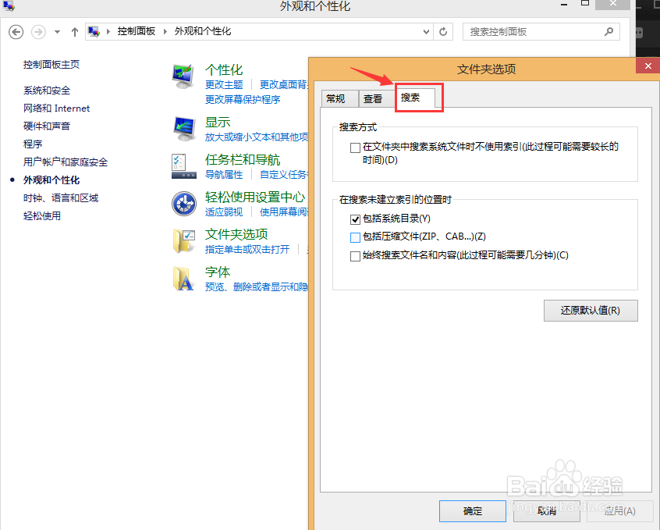Expand recent pages dropdown beside forward button

56,32
